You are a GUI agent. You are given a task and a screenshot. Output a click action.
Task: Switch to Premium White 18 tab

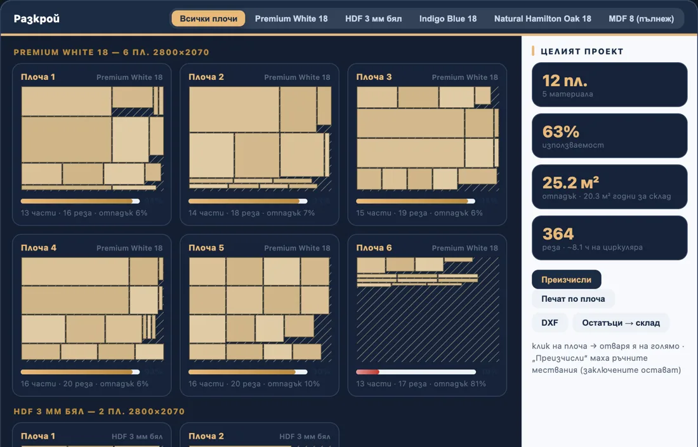pos(291,18)
